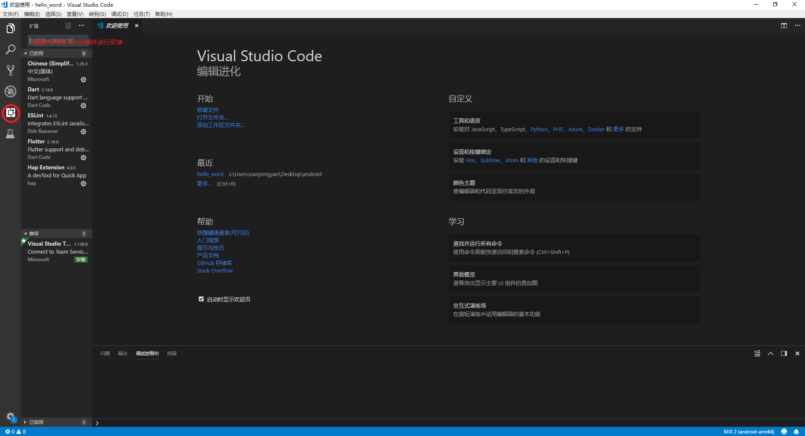Viewport: 805px width, 436px height.
Task: Switch to the Terminal panel tab
Action: click(x=172, y=353)
